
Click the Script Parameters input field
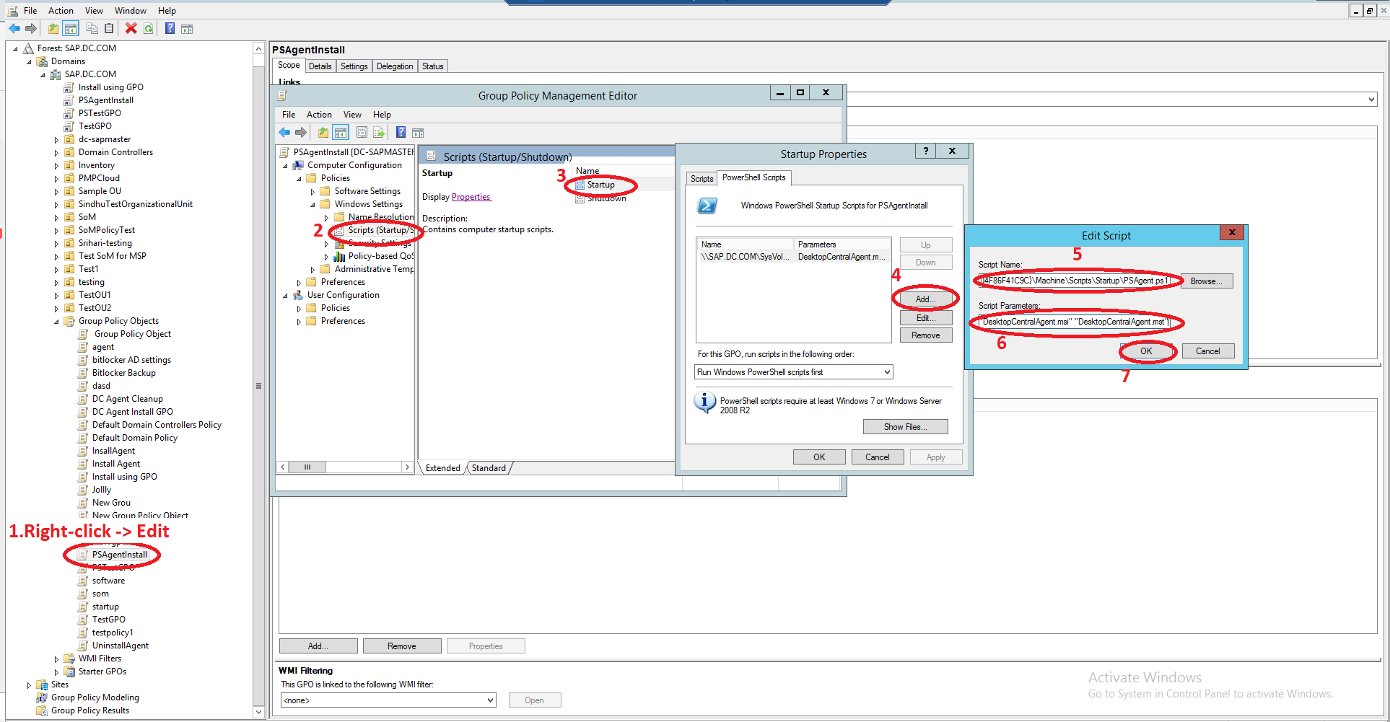[1075, 322]
